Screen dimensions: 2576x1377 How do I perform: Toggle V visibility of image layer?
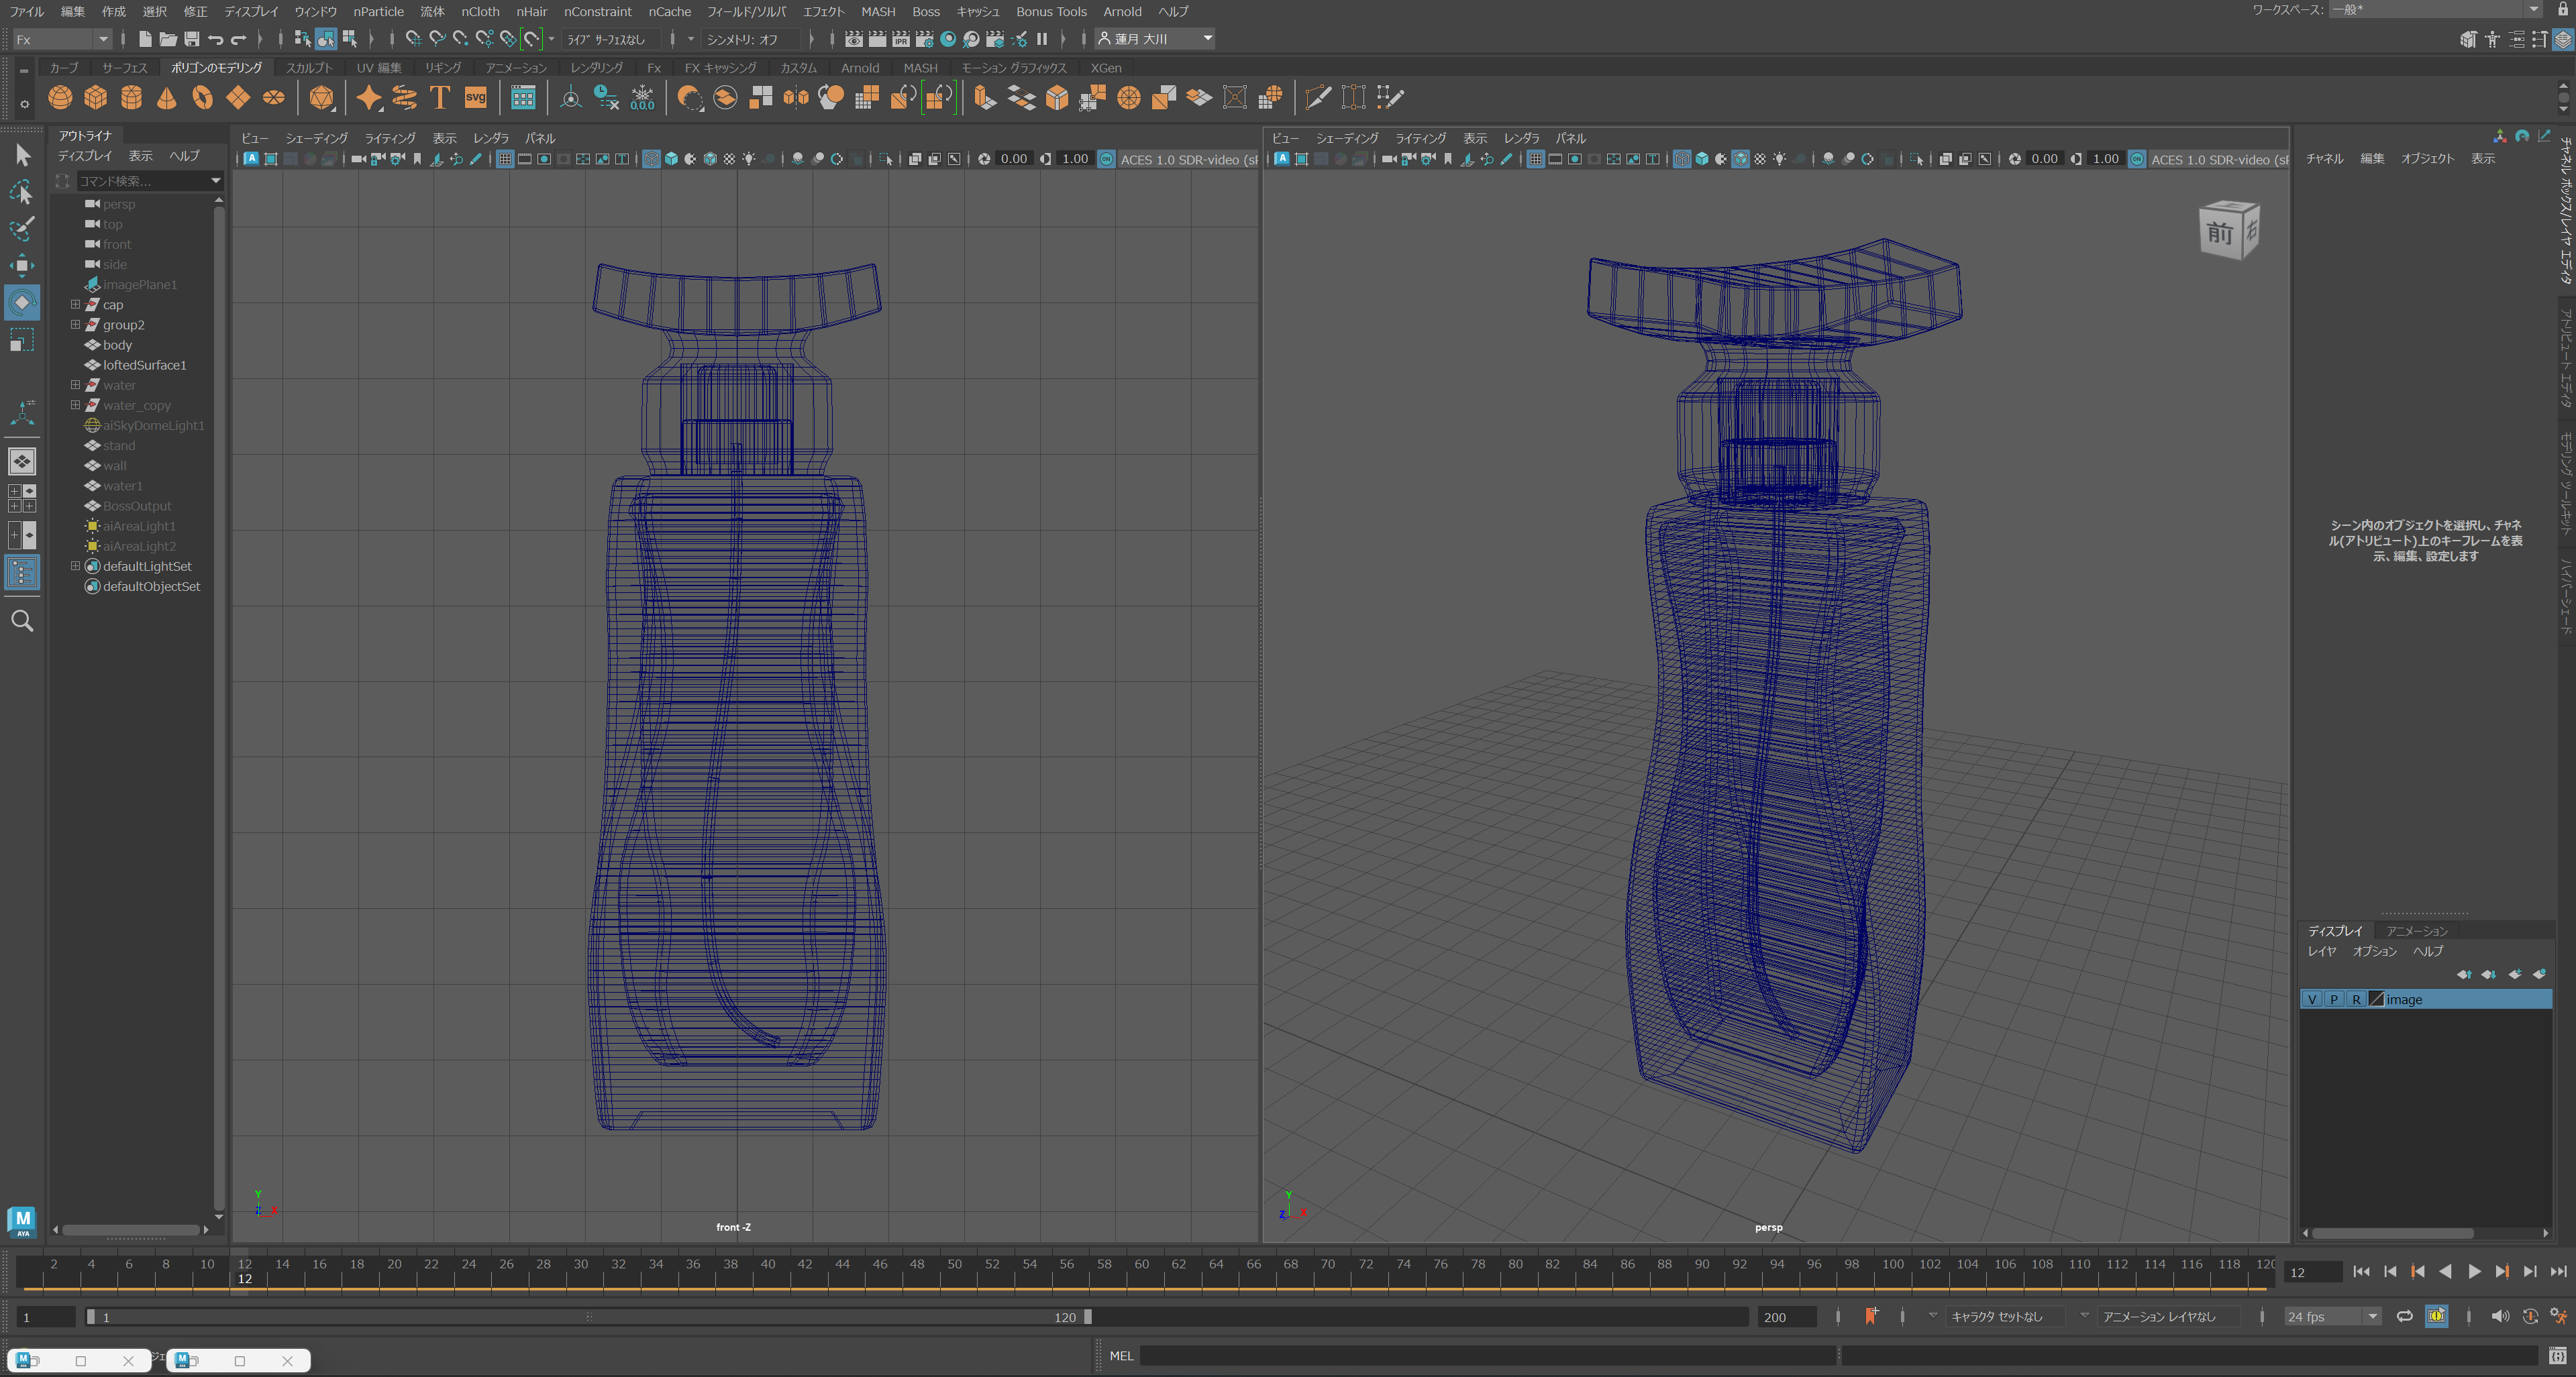(x=2312, y=999)
